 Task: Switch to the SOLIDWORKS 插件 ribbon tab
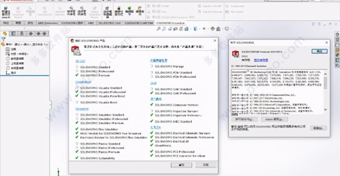coord(72,23)
